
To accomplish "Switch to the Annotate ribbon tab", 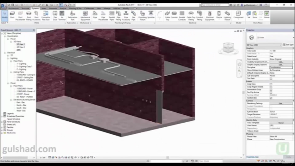I will [53, 8].
